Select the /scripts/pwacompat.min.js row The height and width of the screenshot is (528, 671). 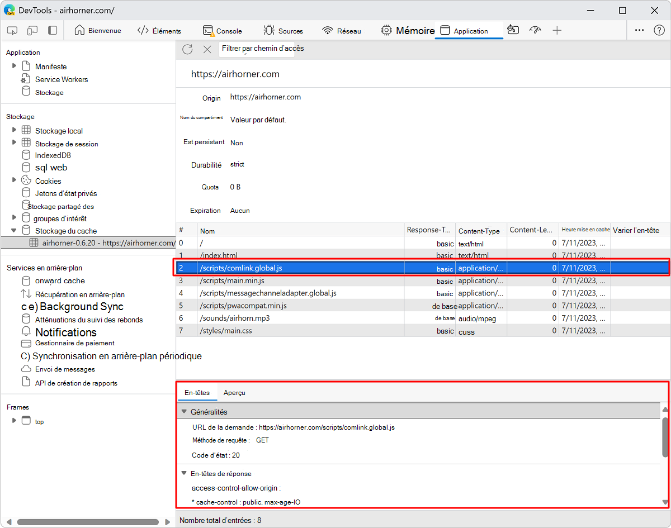tap(423, 306)
